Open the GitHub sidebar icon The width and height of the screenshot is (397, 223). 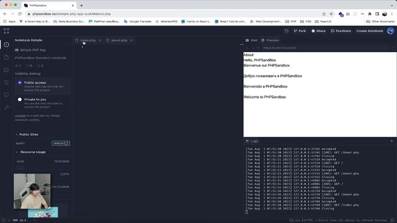(7, 95)
